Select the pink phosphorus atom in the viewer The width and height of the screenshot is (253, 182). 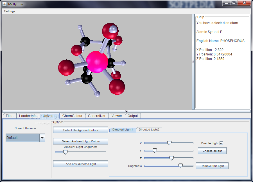point(97,62)
